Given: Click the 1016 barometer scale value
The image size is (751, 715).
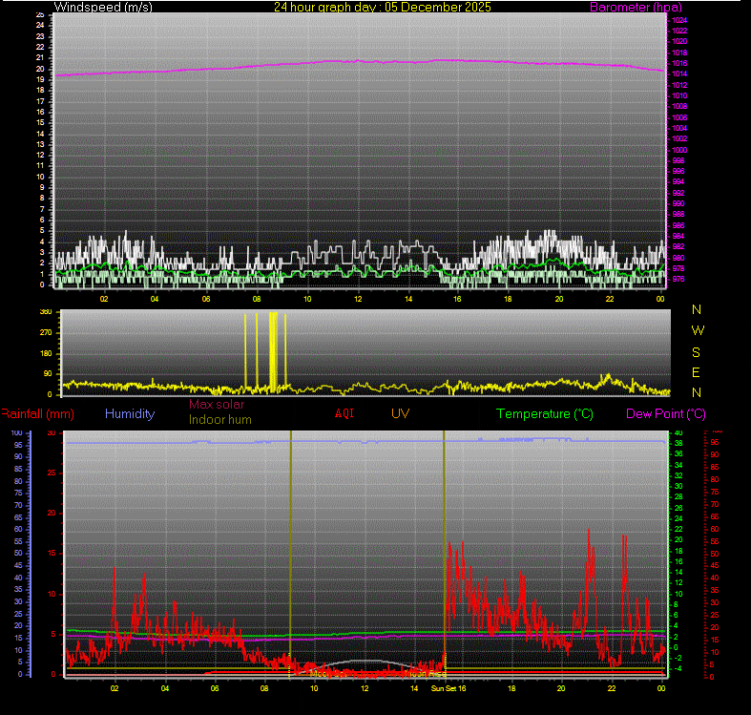Looking at the screenshot, I should [x=679, y=63].
